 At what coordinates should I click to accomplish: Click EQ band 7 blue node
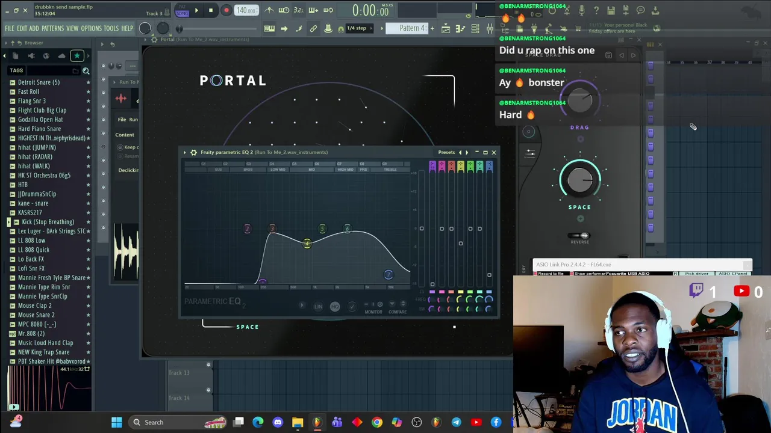point(389,275)
